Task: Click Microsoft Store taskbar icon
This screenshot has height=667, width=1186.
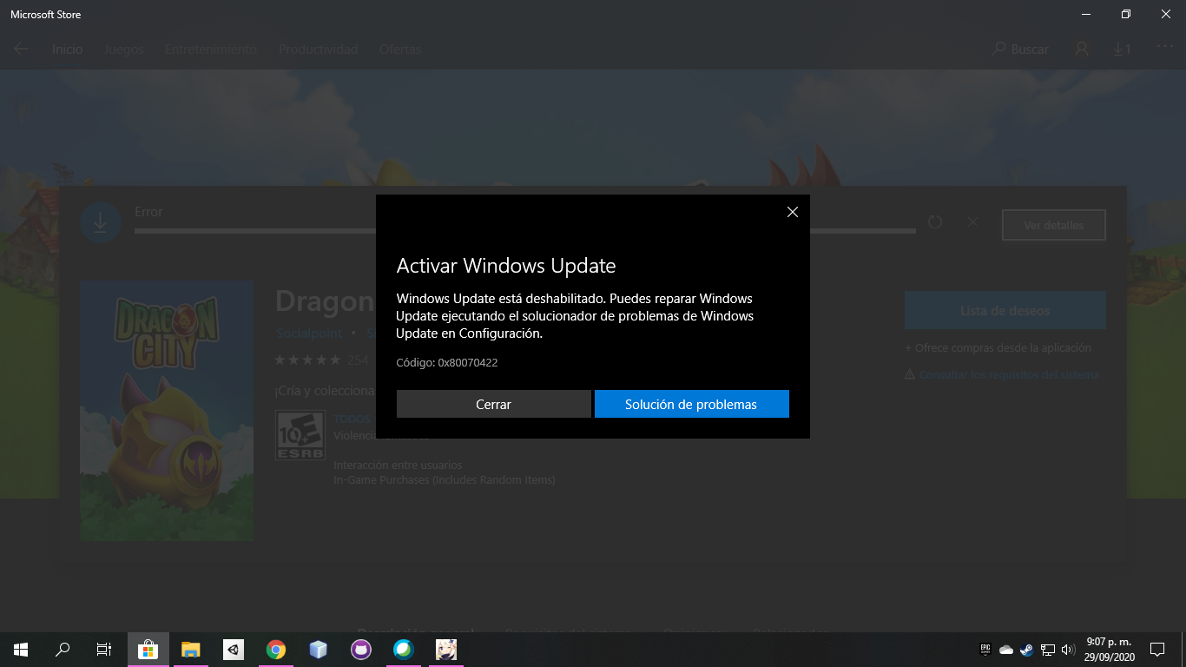Action: pyautogui.click(x=148, y=649)
